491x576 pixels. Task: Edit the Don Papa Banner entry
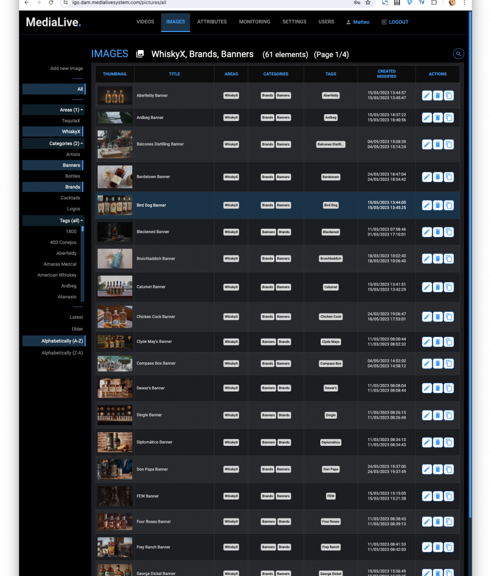click(426, 469)
